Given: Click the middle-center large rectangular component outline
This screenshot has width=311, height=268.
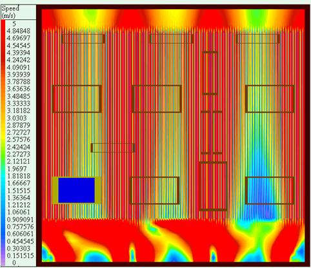Looking at the screenshot, I should tap(157, 99).
